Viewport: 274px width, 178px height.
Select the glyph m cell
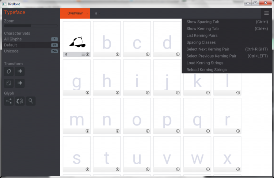[77, 116]
